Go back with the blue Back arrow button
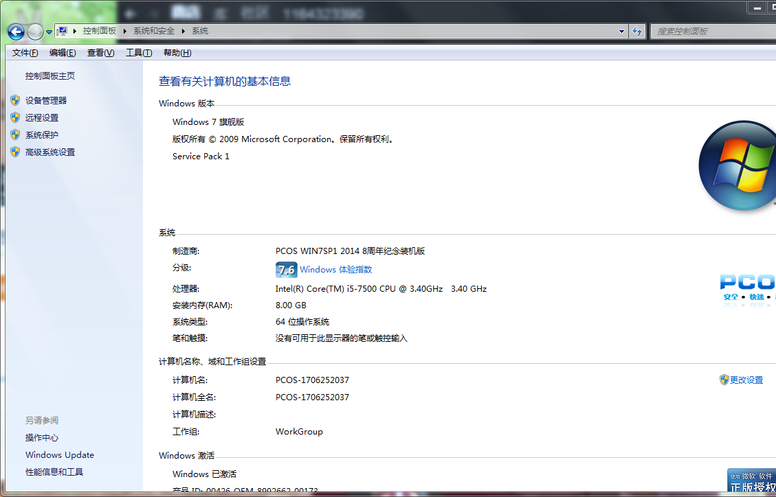The height and width of the screenshot is (497, 776). (16, 32)
